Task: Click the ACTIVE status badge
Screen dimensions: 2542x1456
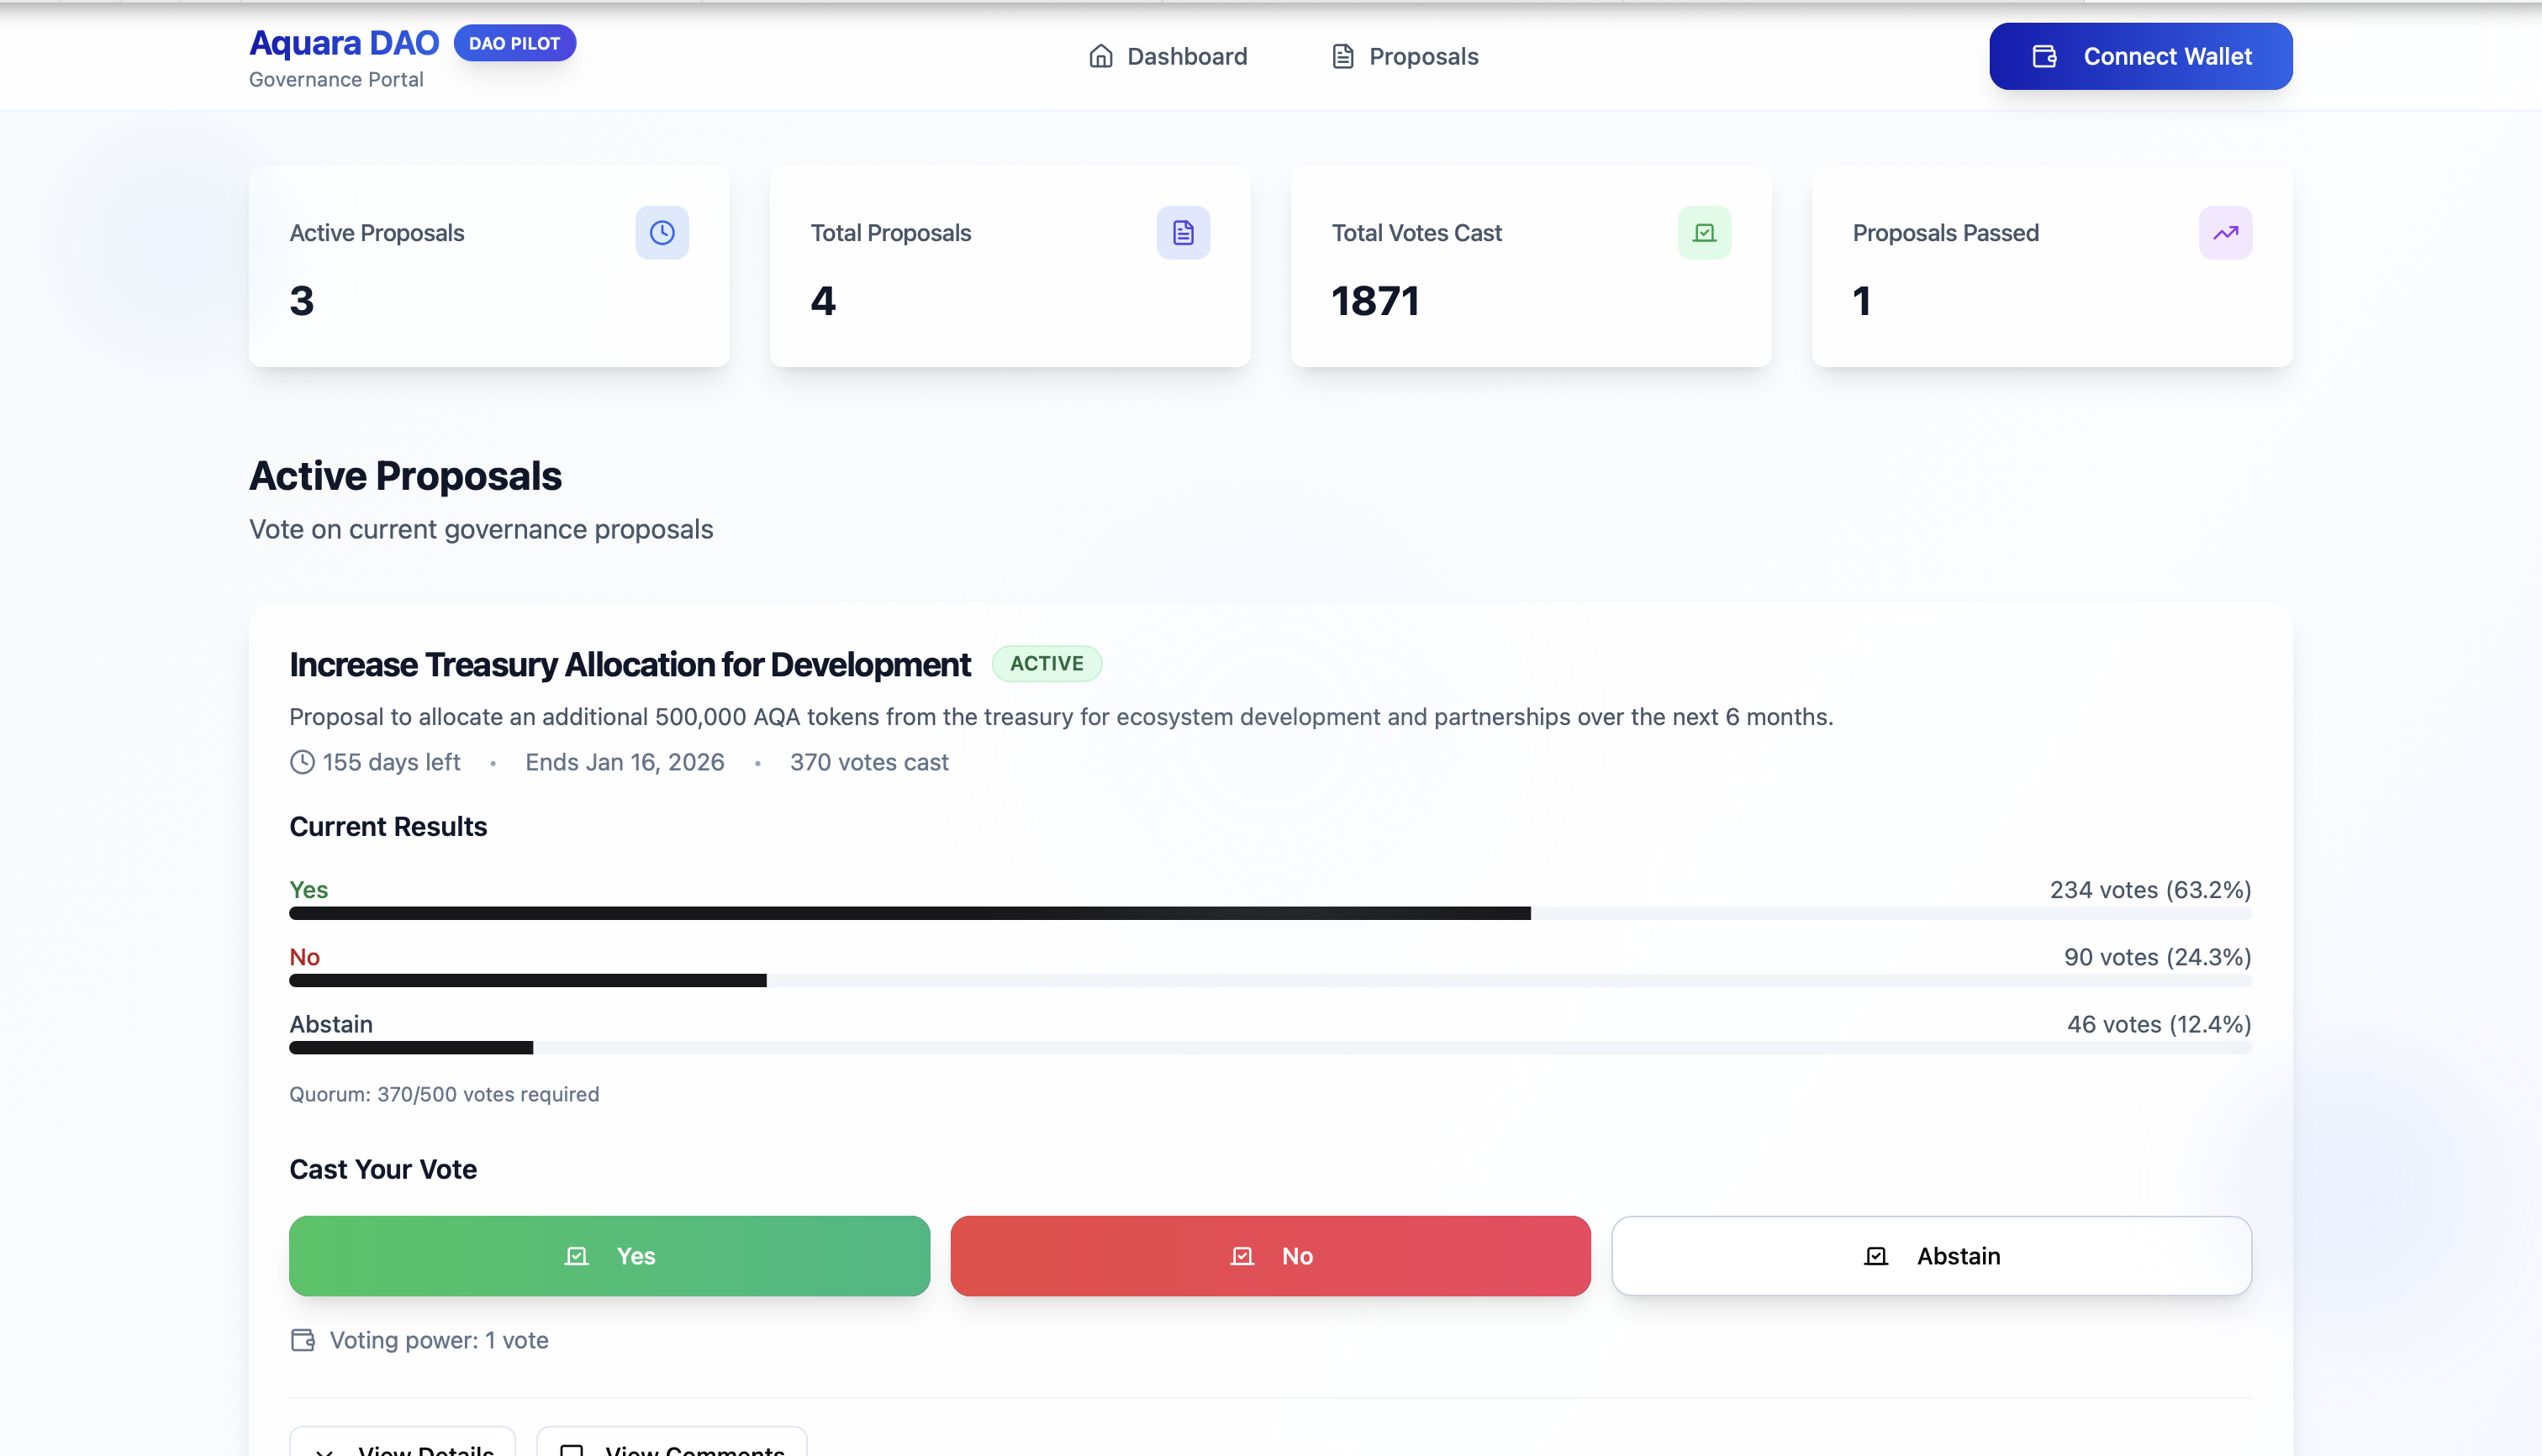Action: tap(1047, 664)
